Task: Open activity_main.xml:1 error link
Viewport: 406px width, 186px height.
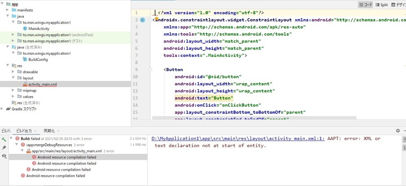Action: coord(238,139)
